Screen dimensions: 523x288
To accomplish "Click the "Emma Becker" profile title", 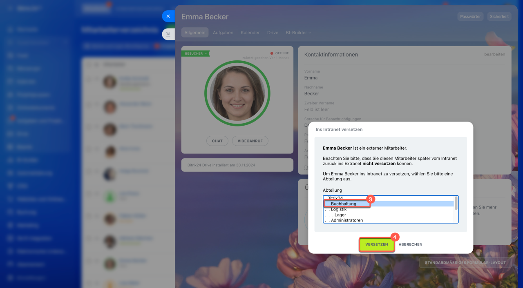I will coord(205,17).
